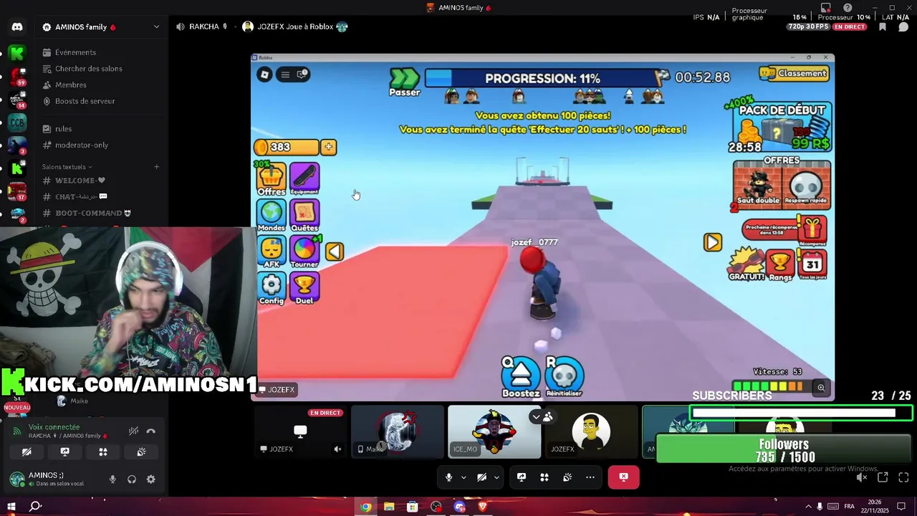Click the EN DIRECT badge at top
917x516 pixels.
click(x=850, y=27)
